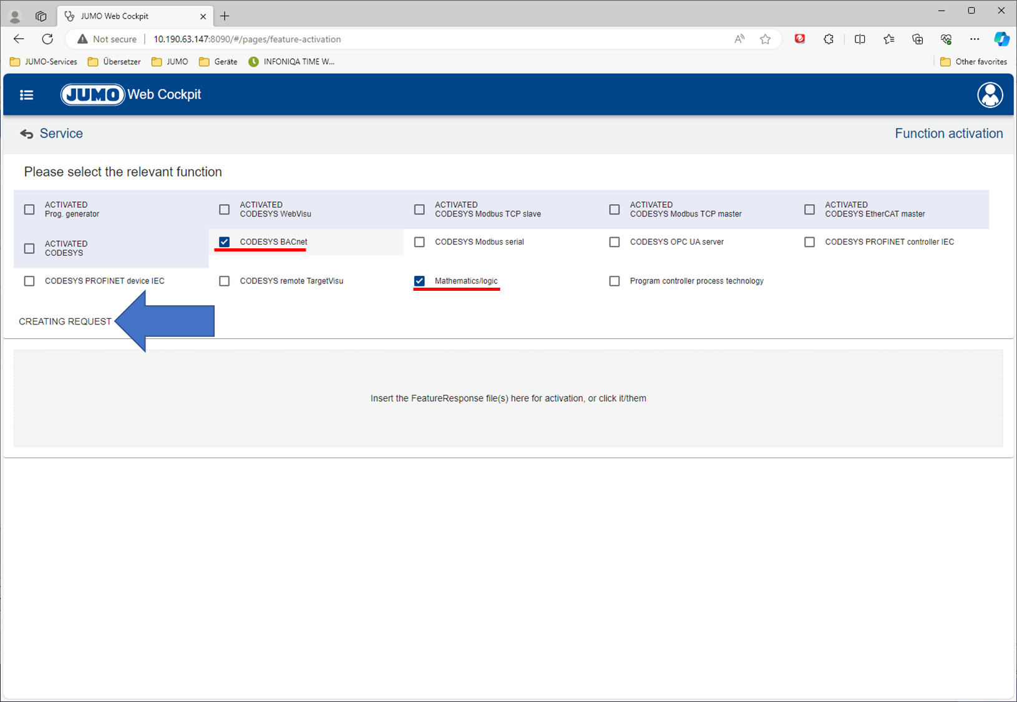Select the JUMO Web Cockpit tab

tap(125, 16)
